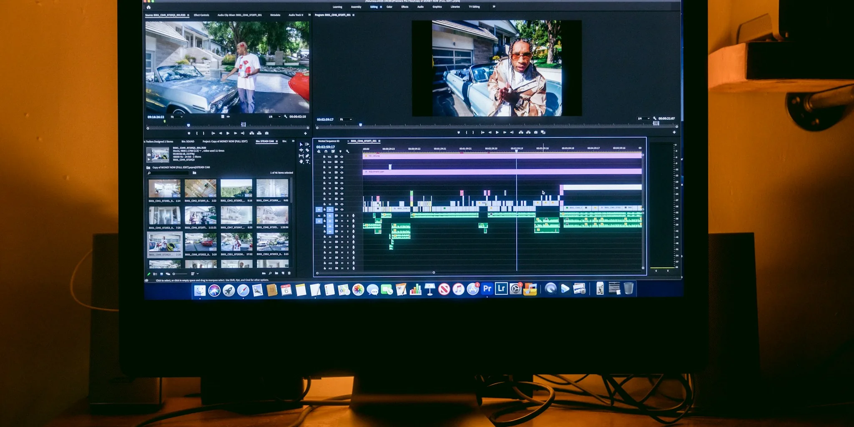Open Lightroom from the Dock
Viewport: 854px width, 427px height.
(x=501, y=289)
